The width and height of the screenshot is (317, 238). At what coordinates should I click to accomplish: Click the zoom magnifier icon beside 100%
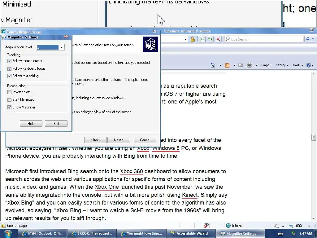click(x=291, y=226)
